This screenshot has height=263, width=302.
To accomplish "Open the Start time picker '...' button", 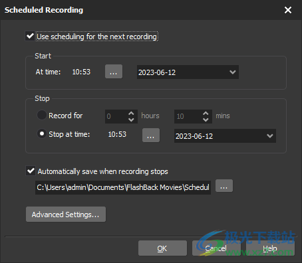I will [x=114, y=72].
